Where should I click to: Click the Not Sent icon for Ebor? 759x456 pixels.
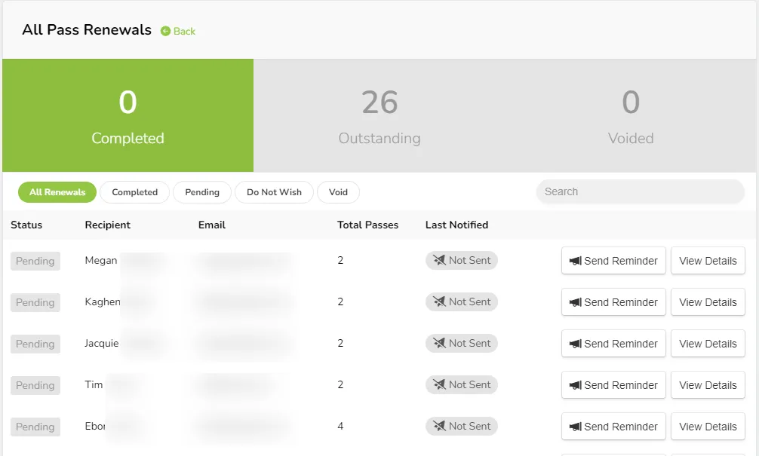click(x=439, y=427)
